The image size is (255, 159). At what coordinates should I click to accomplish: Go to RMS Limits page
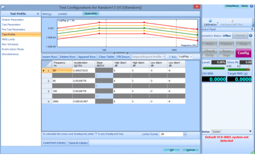pos(8,39)
